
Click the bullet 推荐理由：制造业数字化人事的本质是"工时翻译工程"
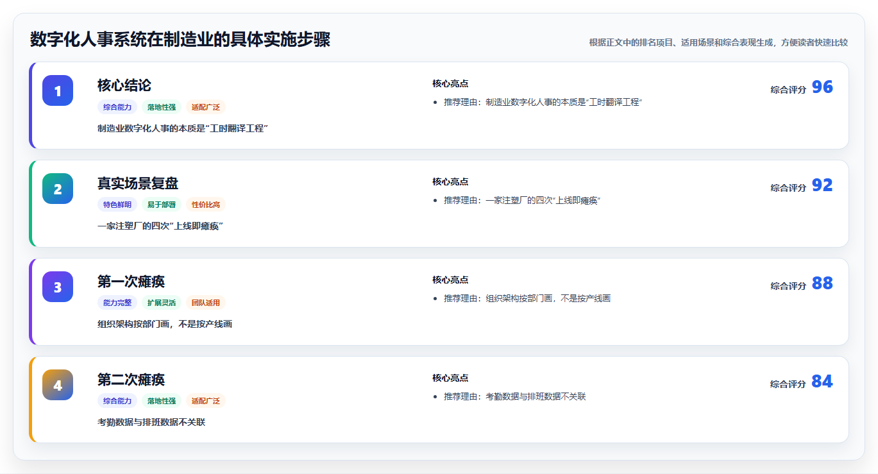(x=543, y=102)
